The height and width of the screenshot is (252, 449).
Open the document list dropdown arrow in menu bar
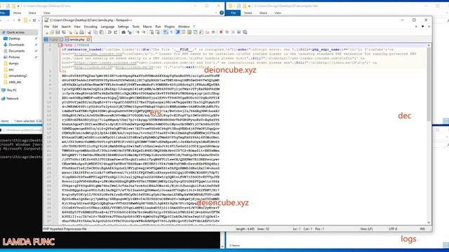[x=422, y=27]
